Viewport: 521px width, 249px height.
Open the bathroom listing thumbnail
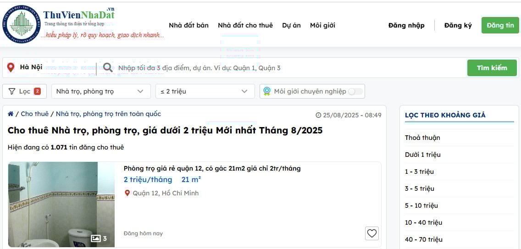(61, 204)
